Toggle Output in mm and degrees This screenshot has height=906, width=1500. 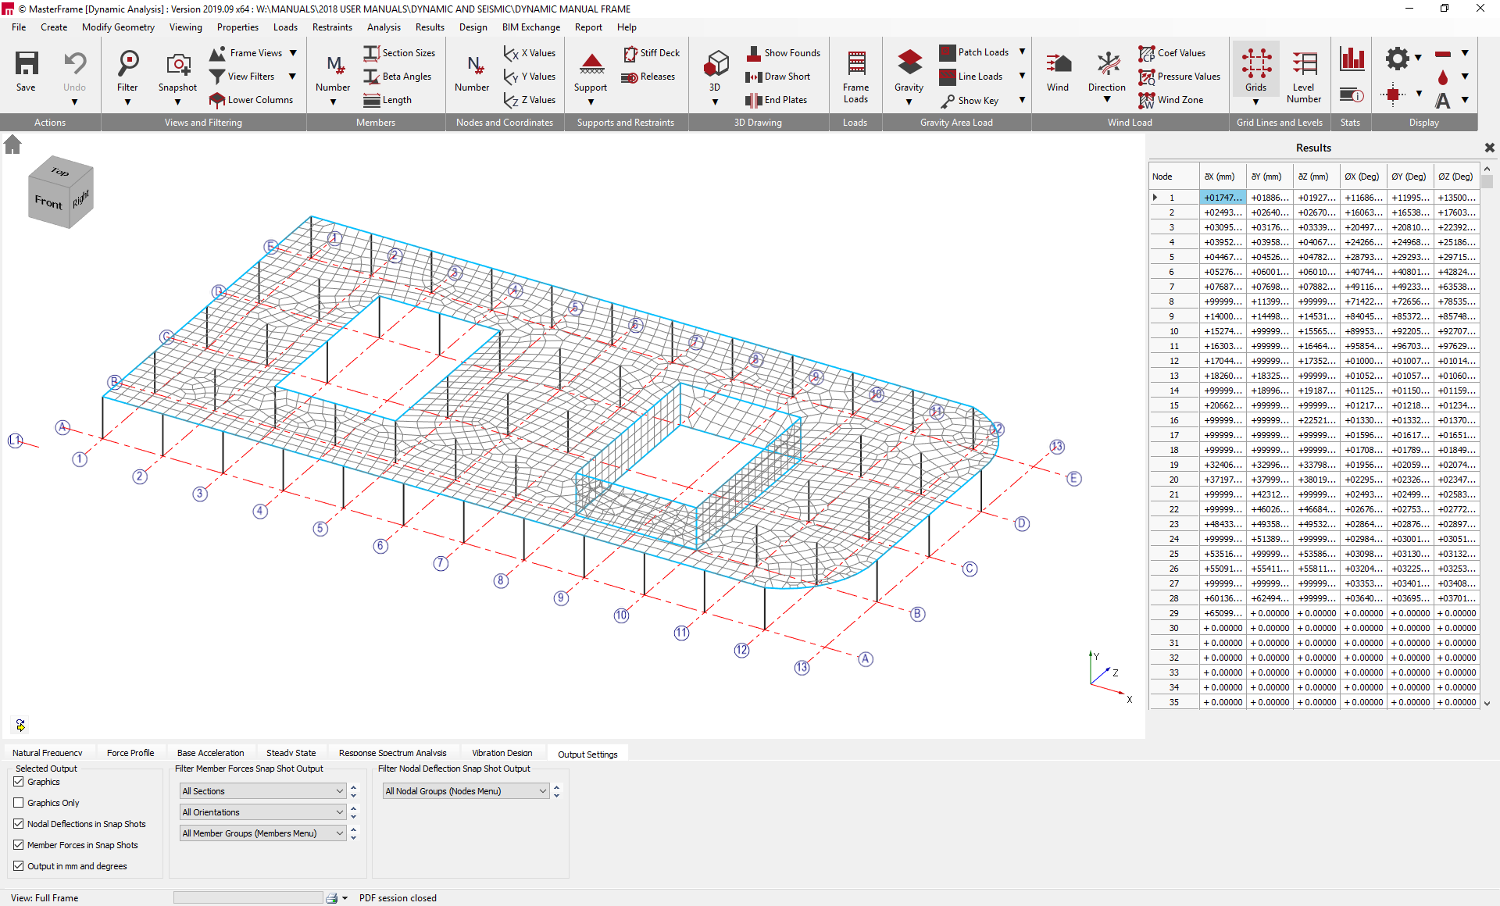(19, 866)
